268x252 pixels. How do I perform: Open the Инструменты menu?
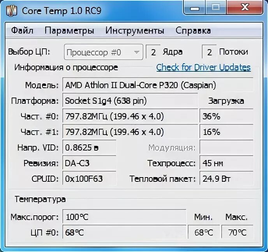(135, 31)
